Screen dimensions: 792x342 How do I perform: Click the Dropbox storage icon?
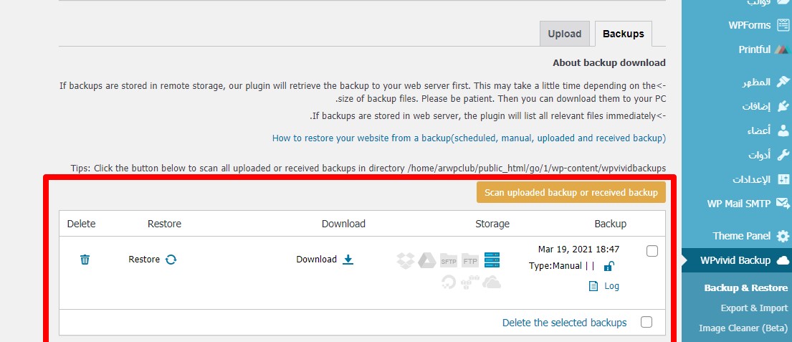pos(406,260)
